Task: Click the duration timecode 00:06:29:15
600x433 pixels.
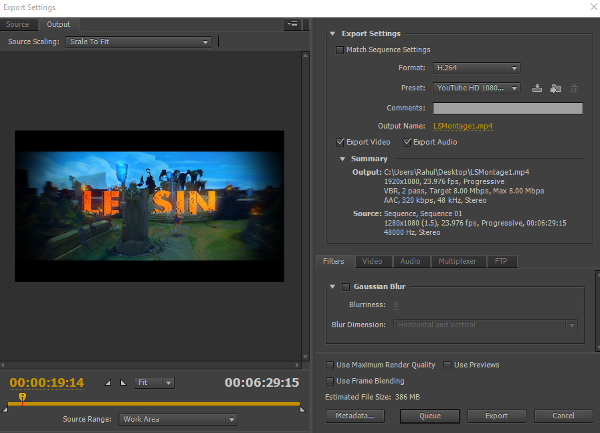Action: click(262, 382)
